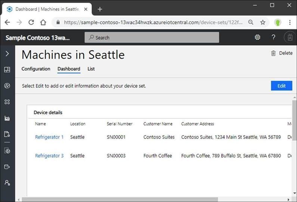The width and height of the screenshot is (297, 202).
Task: Click the browser address bar URL
Action: tap(153, 22)
